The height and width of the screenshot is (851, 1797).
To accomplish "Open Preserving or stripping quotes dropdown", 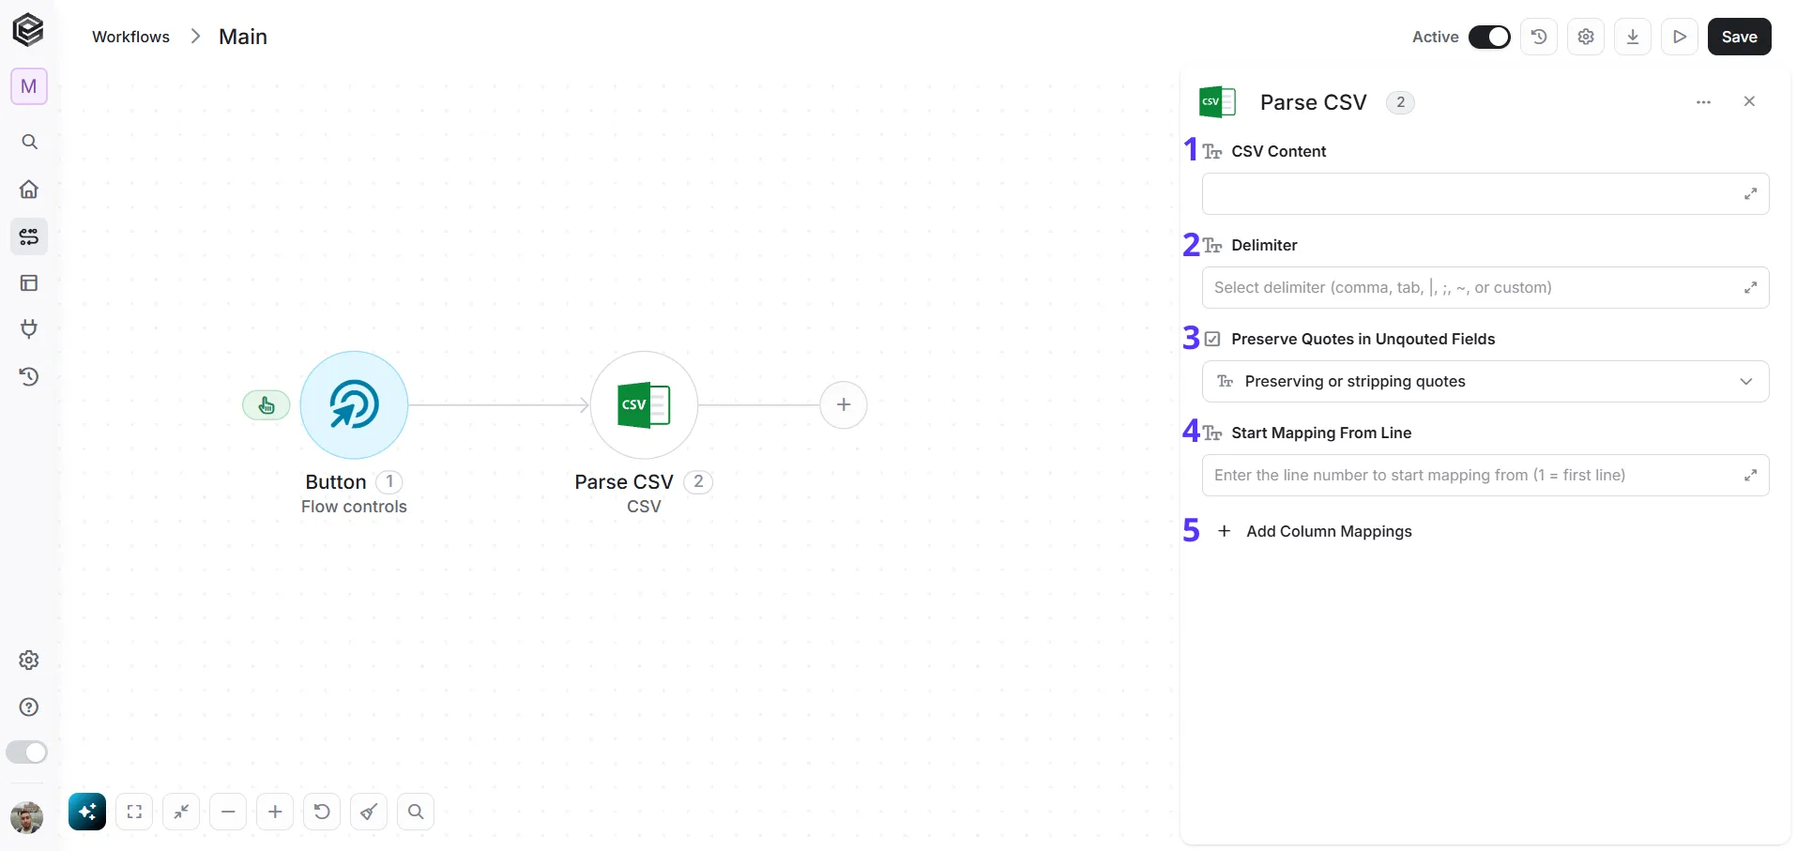I will pyautogui.click(x=1485, y=382).
